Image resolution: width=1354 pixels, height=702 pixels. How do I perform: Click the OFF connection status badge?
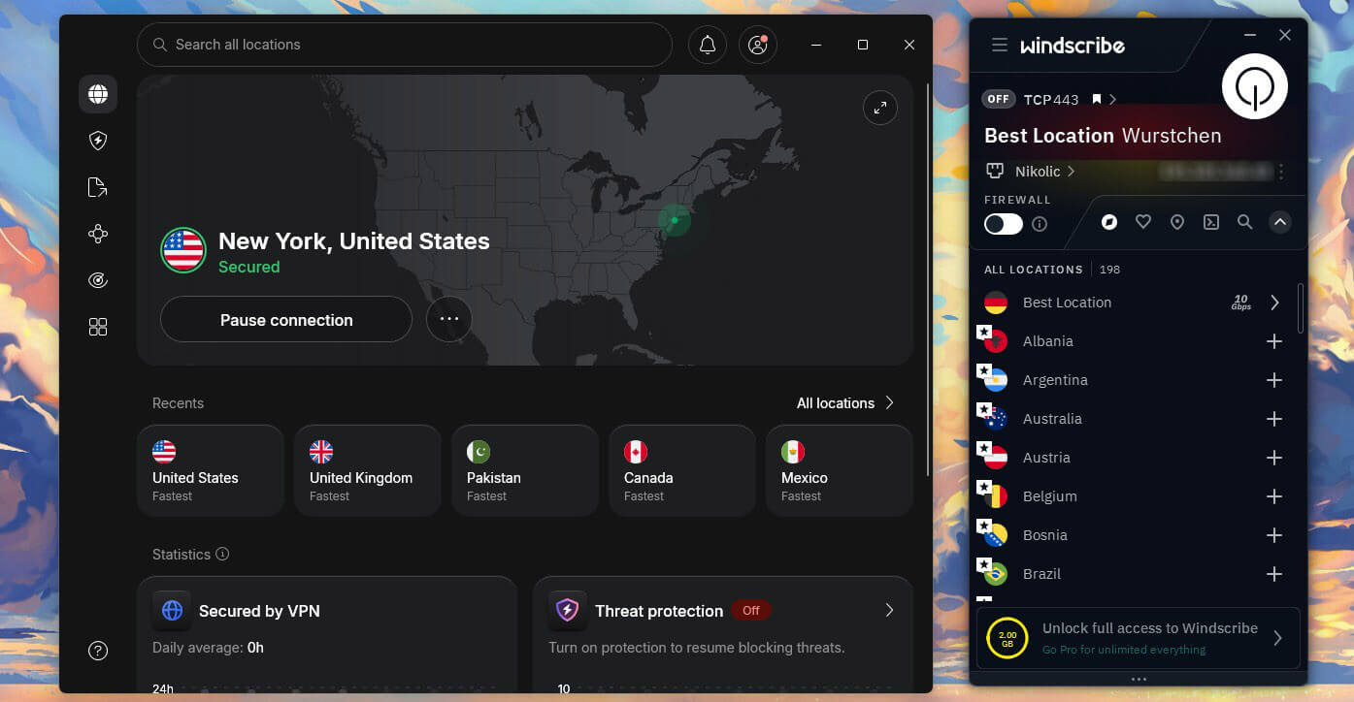pyautogui.click(x=998, y=99)
